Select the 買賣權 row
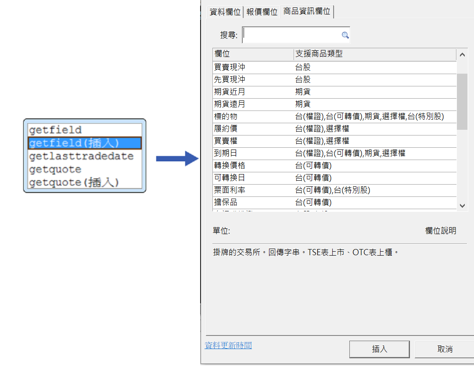Screen dimensions: 474x367 coord(334,141)
